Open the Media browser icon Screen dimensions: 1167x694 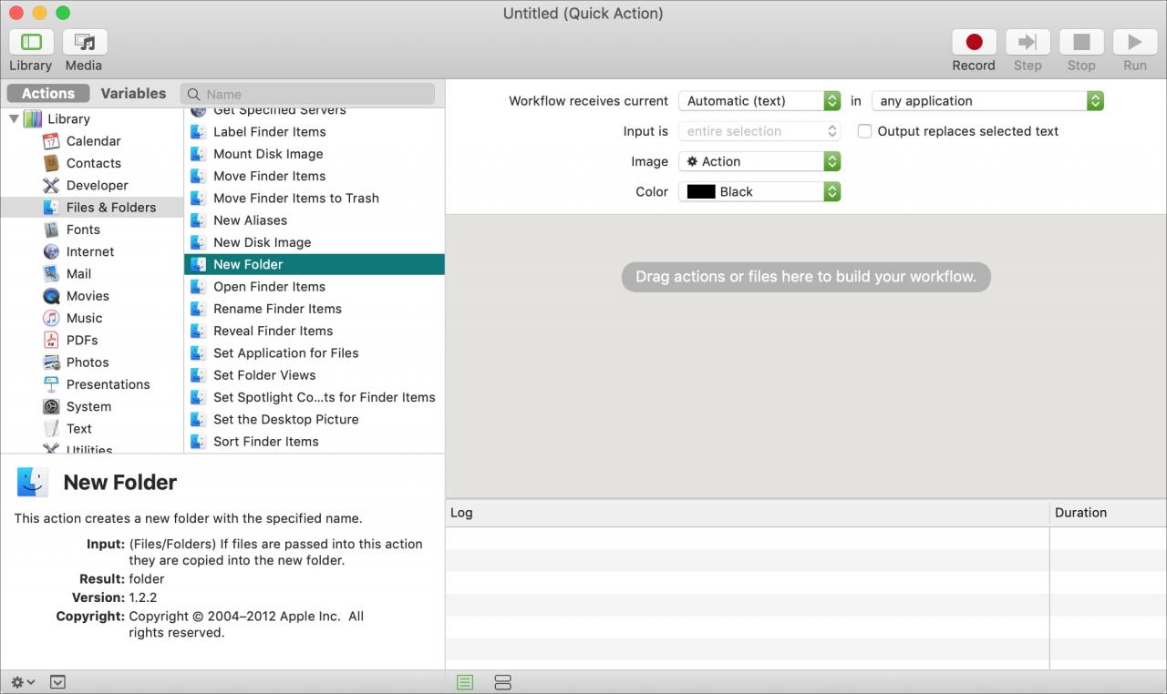pyautogui.click(x=85, y=42)
